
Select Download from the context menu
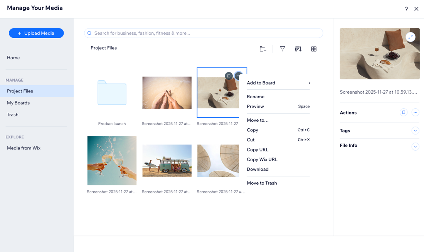[257, 169]
